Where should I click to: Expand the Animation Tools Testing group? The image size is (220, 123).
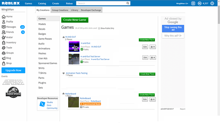[63, 73]
